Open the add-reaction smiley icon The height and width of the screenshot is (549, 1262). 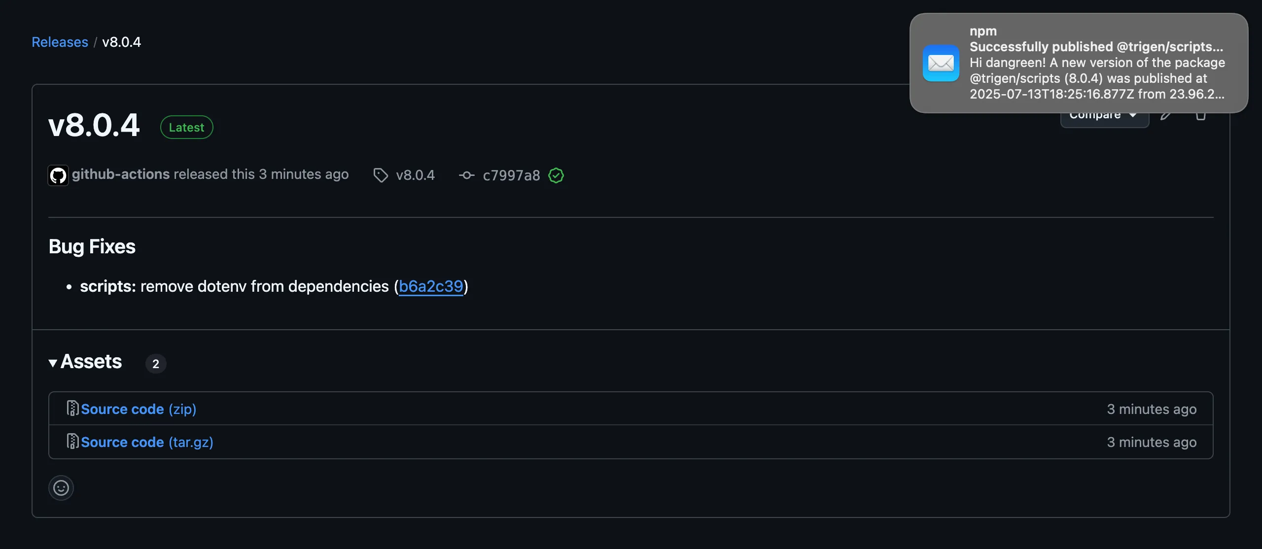click(x=61, y=487)
